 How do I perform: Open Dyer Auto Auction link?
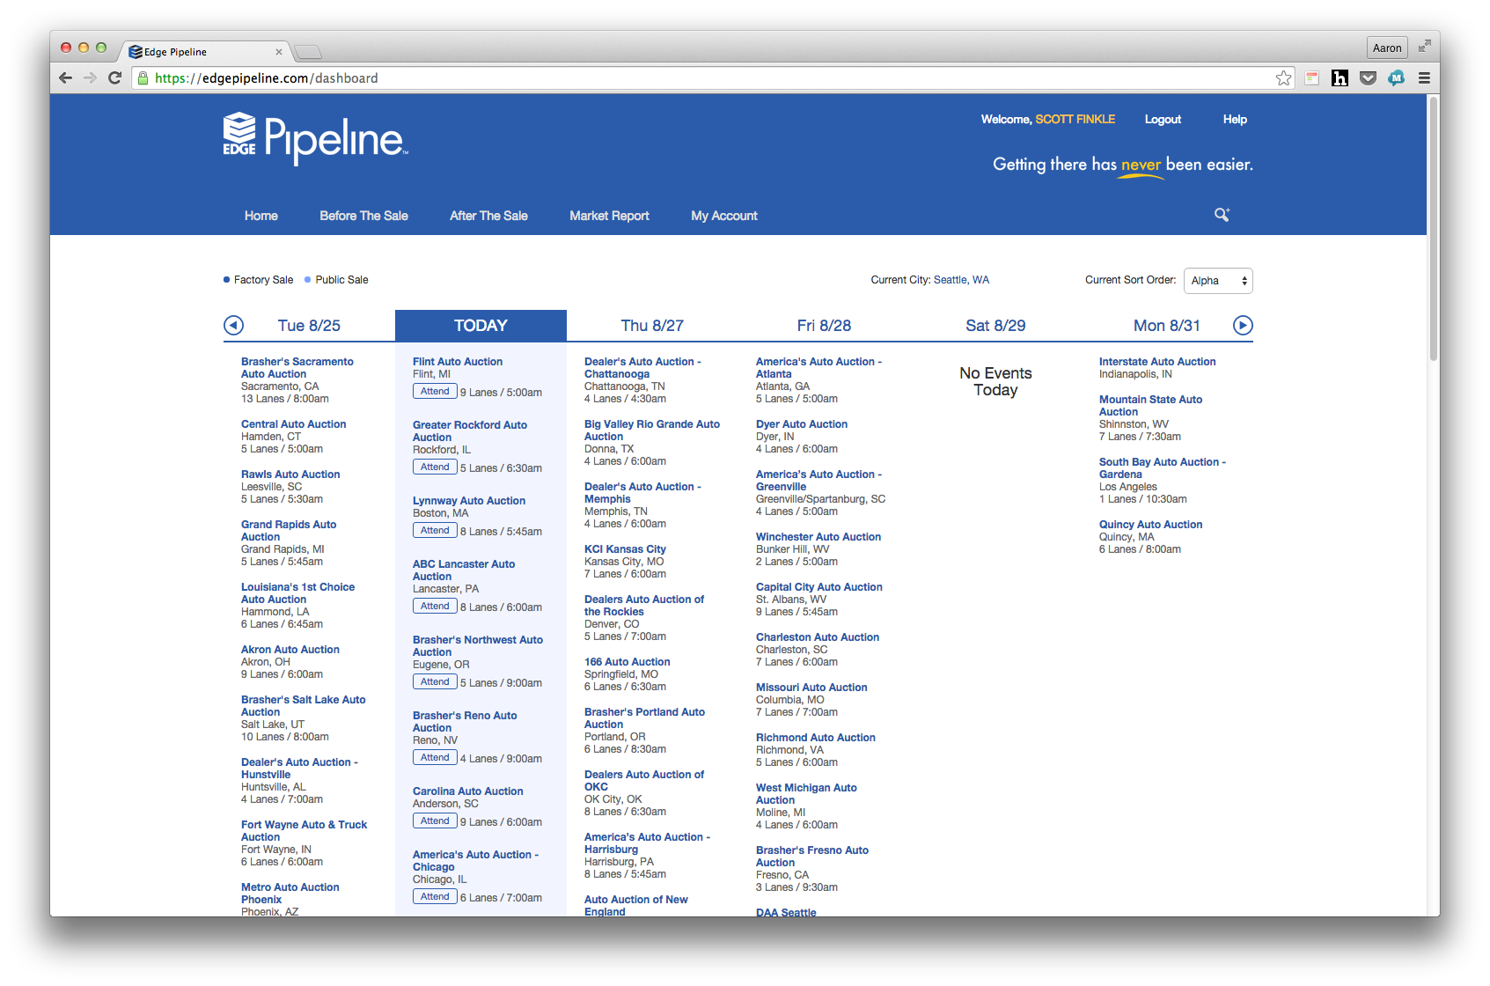[801, 424]
